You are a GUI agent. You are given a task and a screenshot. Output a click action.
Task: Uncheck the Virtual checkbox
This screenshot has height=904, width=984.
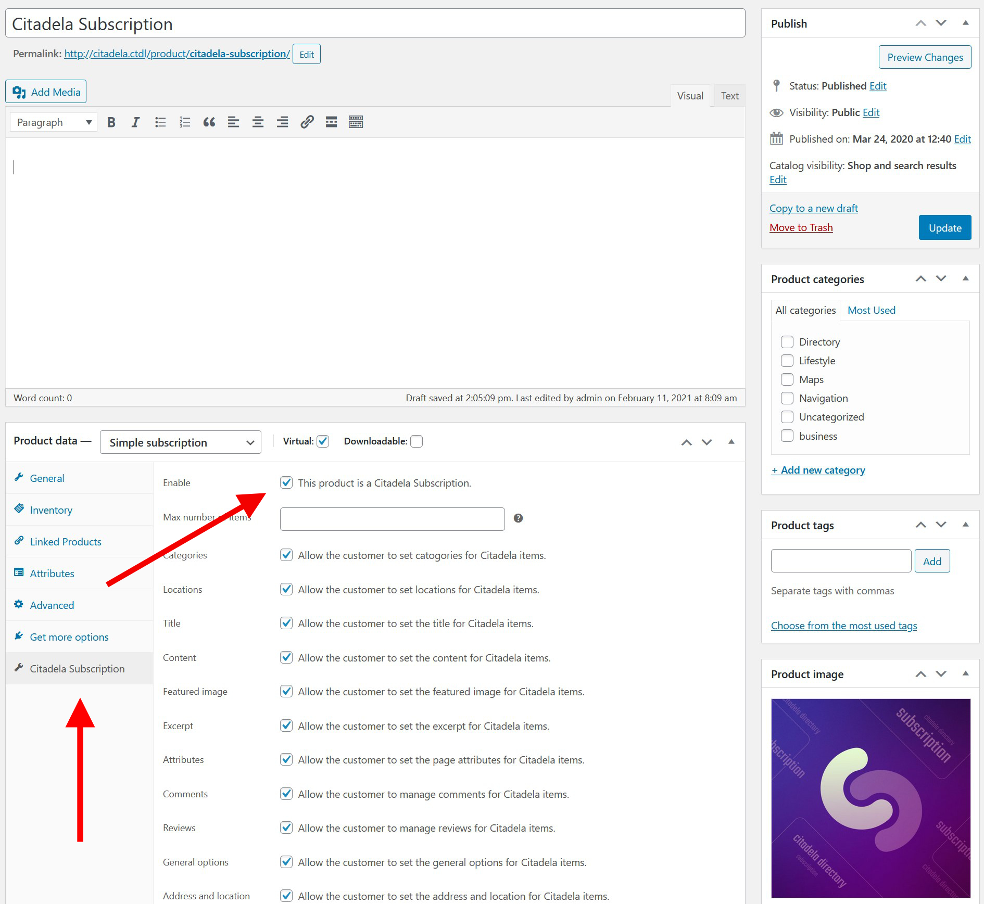point(323,441)
